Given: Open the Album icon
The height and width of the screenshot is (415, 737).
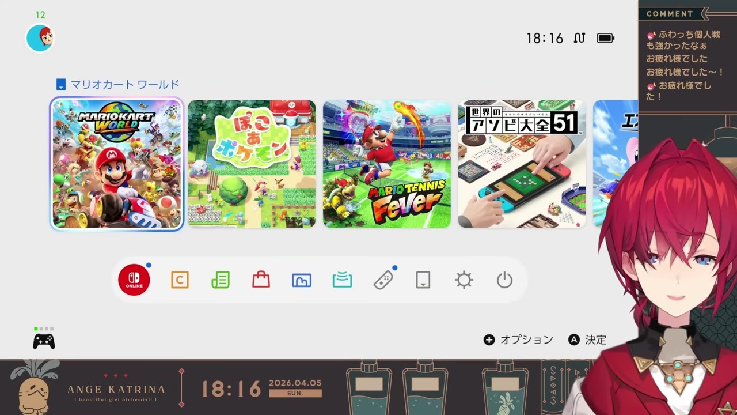Looking at the screenshot, I should pos(302,280).
